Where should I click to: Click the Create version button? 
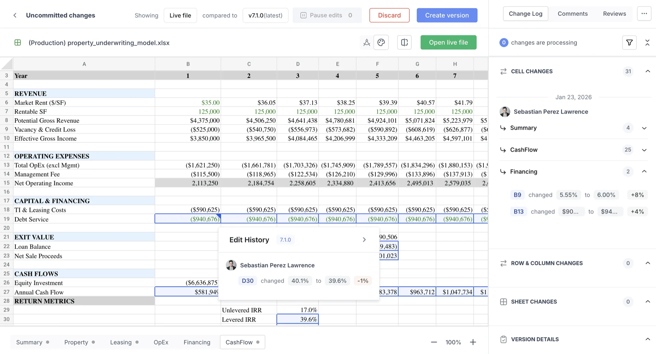point(447,15)
